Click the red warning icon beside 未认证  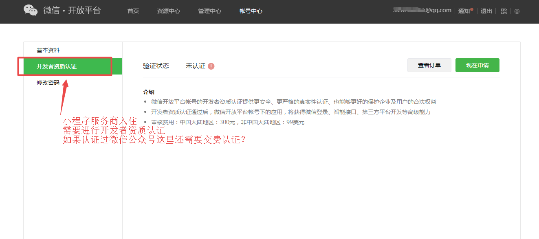tap(211, 66)
